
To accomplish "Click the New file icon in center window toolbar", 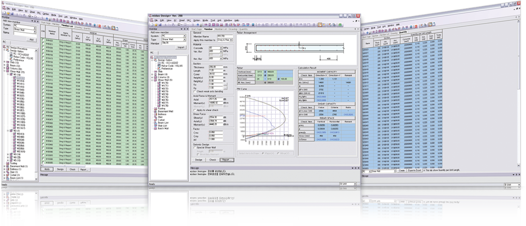I will pyautogui.click(x=152, y=24).
